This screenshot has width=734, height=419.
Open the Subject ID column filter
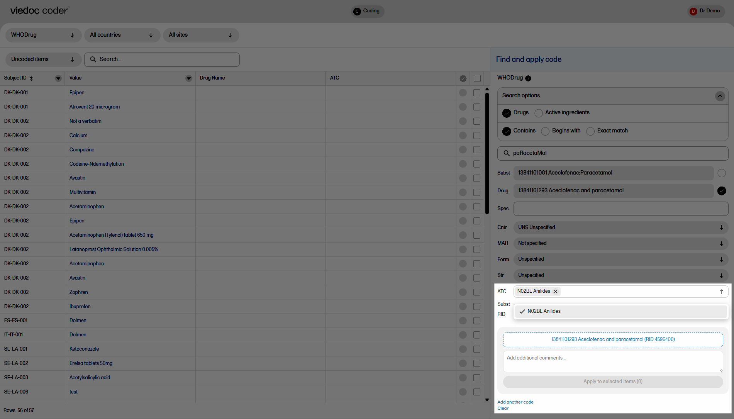[x=58, y=78]
